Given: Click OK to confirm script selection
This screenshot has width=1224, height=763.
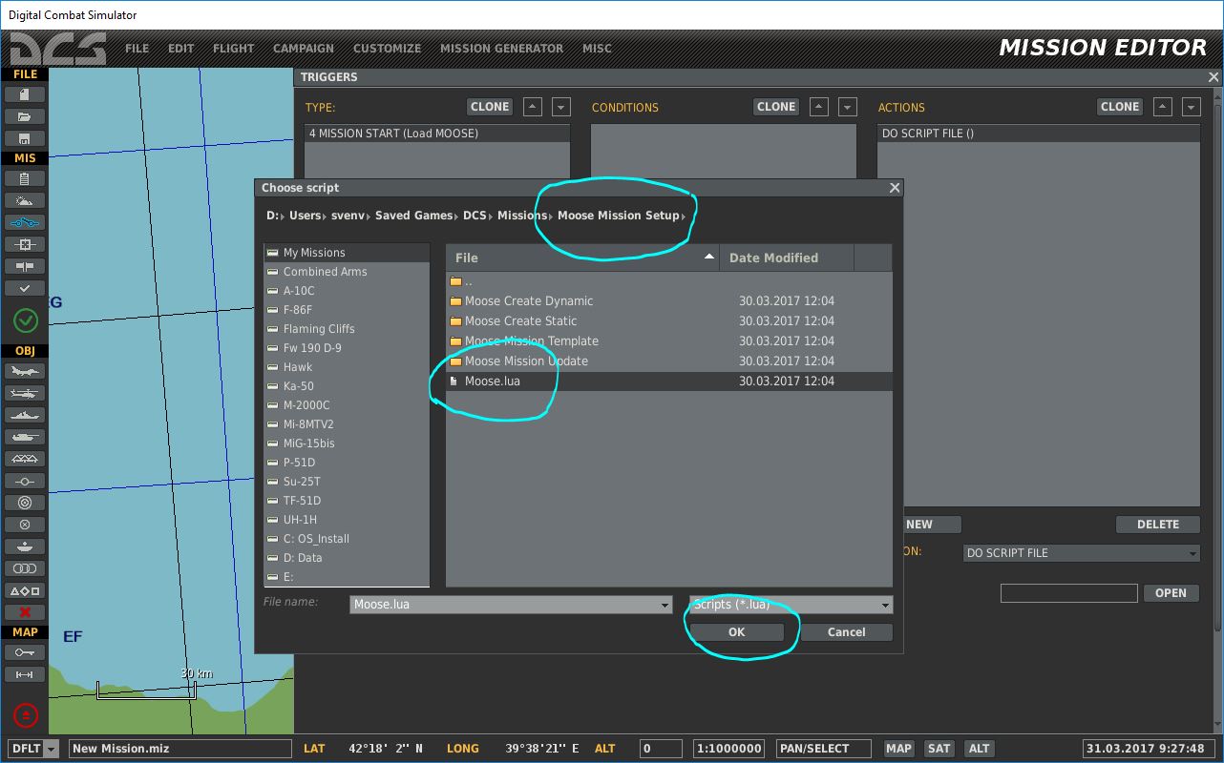Looking at the screenshot, I should 736,632.
